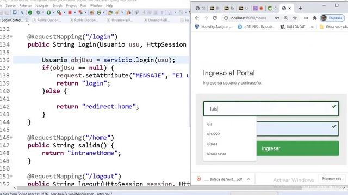
Task: Open the REUNIS Repositorio bookmark
Action: [x=256, y=27]
